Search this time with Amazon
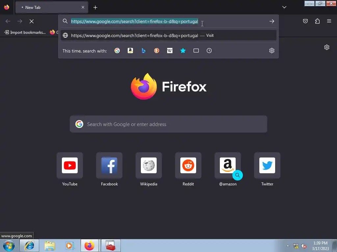The width and height of the screenshot is (337, 252). point(130,51)
